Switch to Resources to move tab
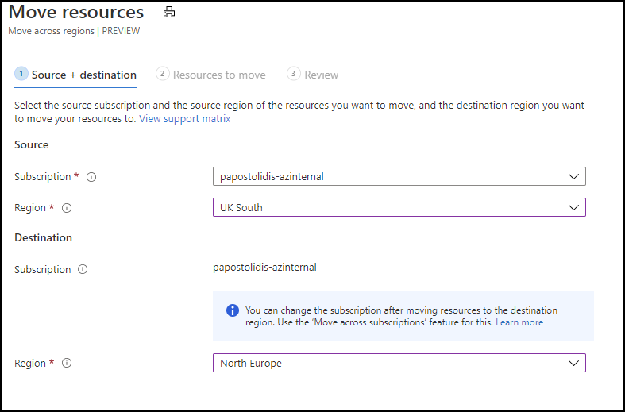625x412 pixels. pos(219,75)
